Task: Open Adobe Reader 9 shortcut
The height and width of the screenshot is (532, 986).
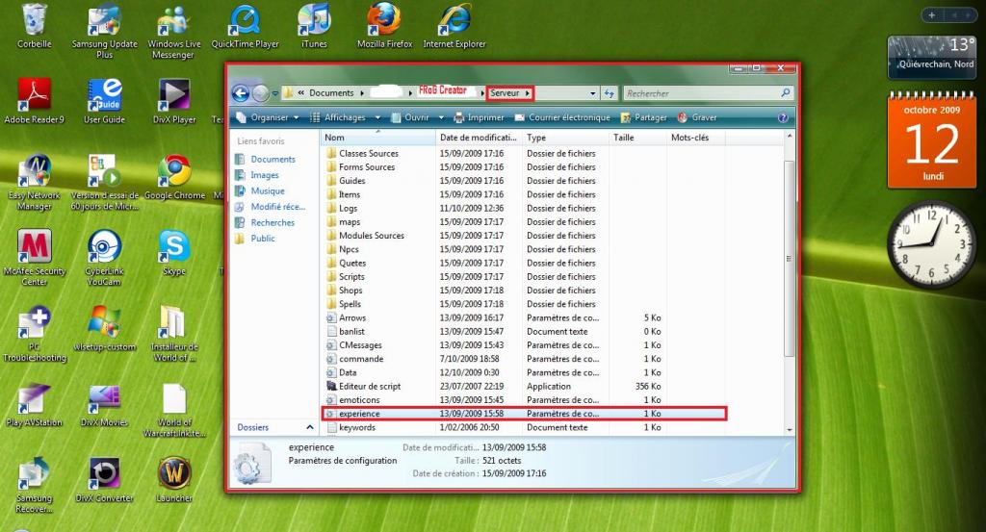Action: click(34, 100)
